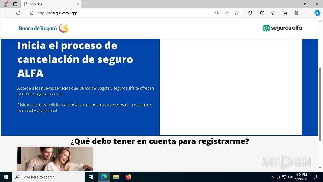
Task: Click the browser profile avatar icon
Action: (x=6, y=4)
